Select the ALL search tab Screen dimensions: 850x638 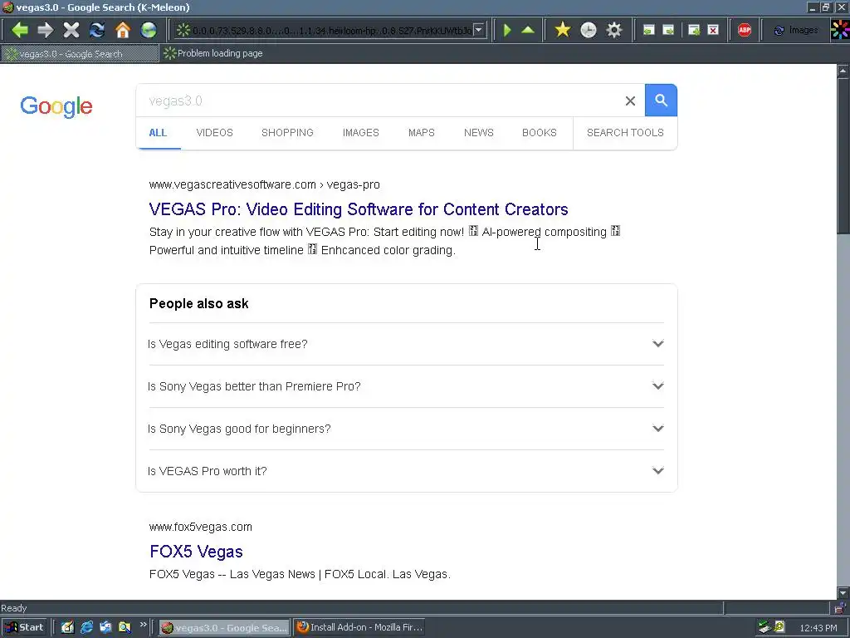tap(158, 133)
